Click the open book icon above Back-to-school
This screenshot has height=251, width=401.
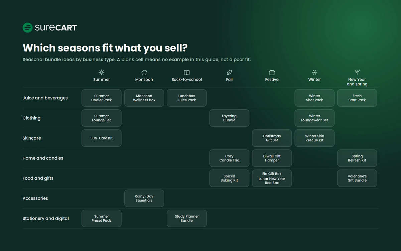coord(187,72)
